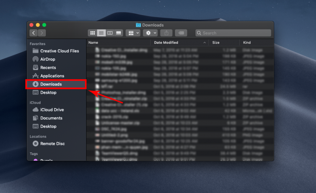Go back with the left arrow button

pyautogui.click(x=33, y=33)
